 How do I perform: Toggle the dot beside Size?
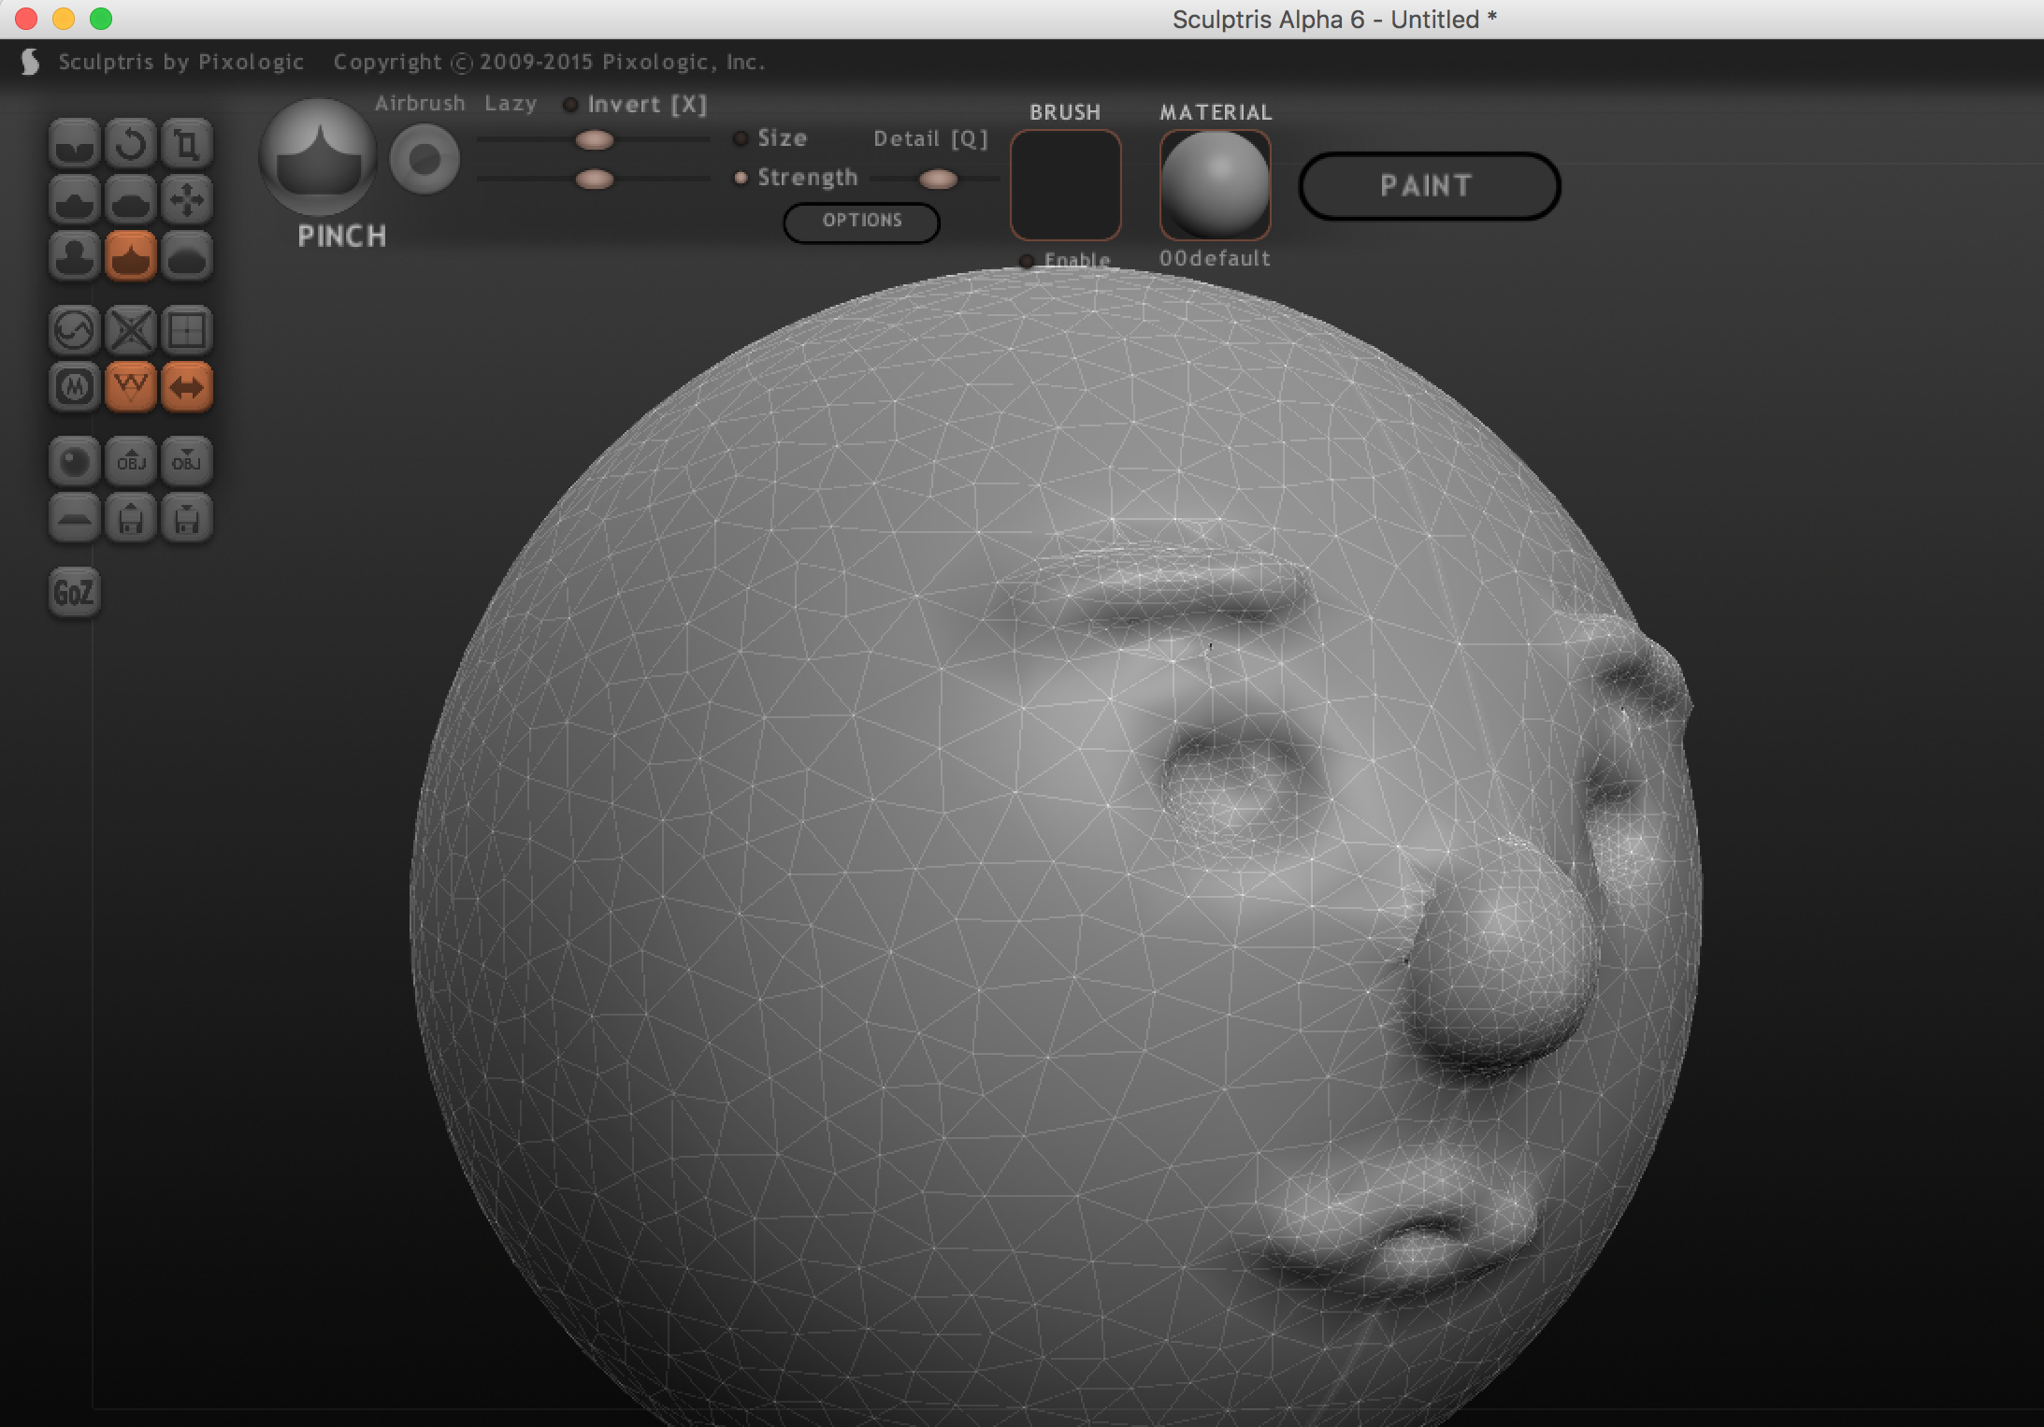click(x=741, y=138)
